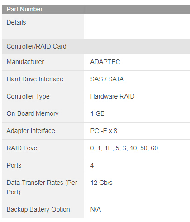Click the Backup Battery Option label
The width and height of the screenshot is (190, 222).
tap(38, 210)
